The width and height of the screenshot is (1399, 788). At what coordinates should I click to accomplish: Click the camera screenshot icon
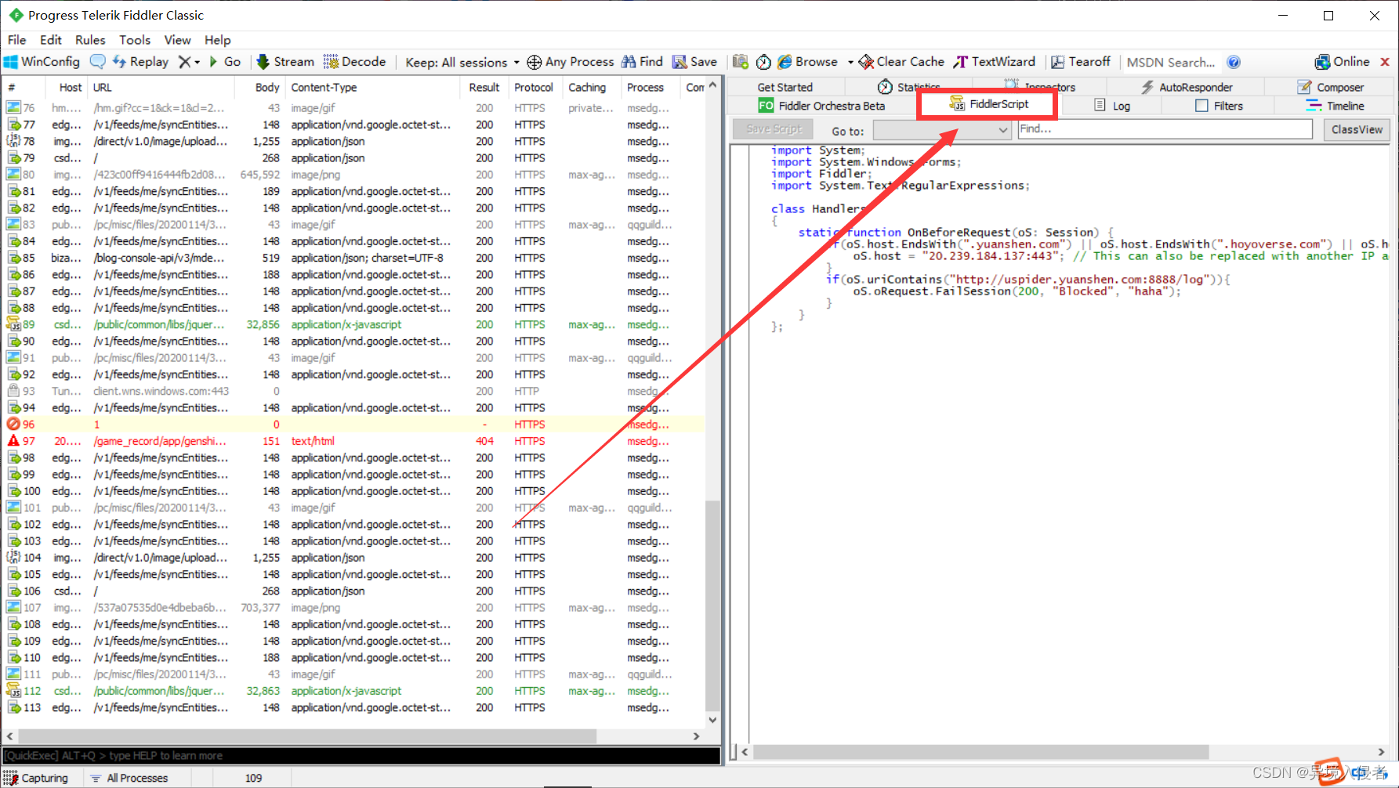click(740, 62)
